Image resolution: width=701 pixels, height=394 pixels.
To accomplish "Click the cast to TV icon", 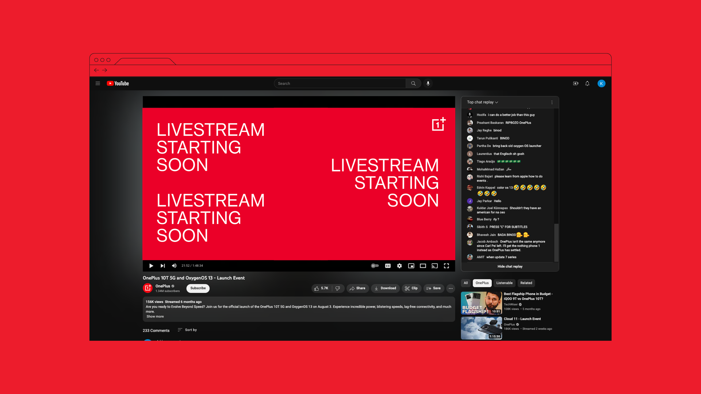I will coord(434,266).
